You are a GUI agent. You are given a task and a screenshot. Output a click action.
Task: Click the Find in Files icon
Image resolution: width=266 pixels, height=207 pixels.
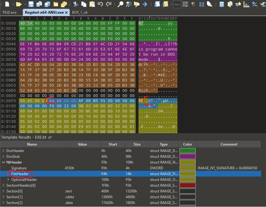tap(137, 4)
